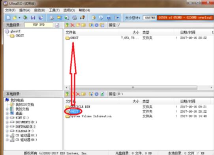Select the GHOST folder in image tree
214x155 pixels.
tap(20, 36)
